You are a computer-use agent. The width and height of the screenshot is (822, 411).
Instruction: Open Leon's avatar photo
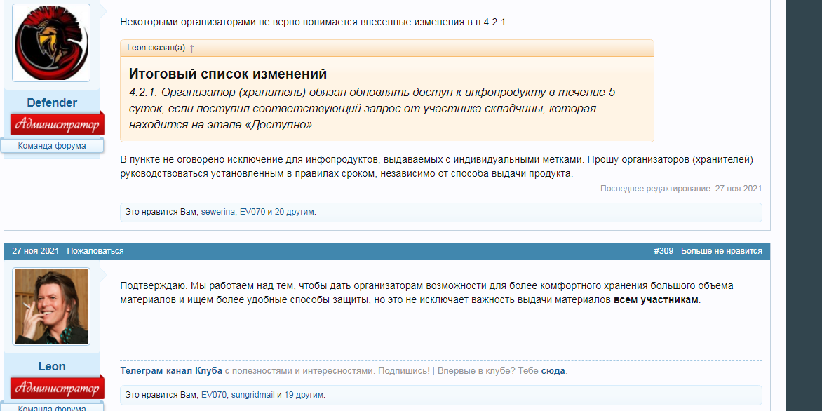51,306
